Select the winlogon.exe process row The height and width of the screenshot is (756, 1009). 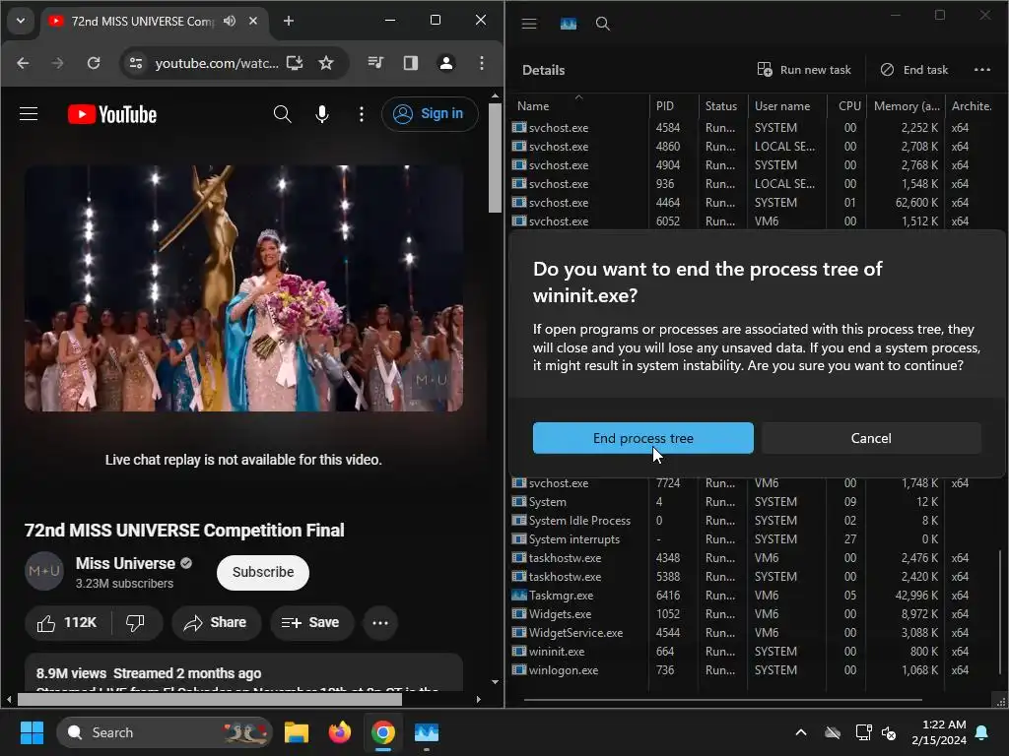pos(754,669)
